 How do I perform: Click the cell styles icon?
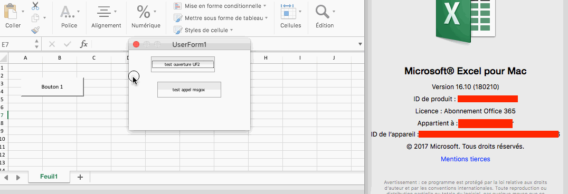tap(177, 30)
